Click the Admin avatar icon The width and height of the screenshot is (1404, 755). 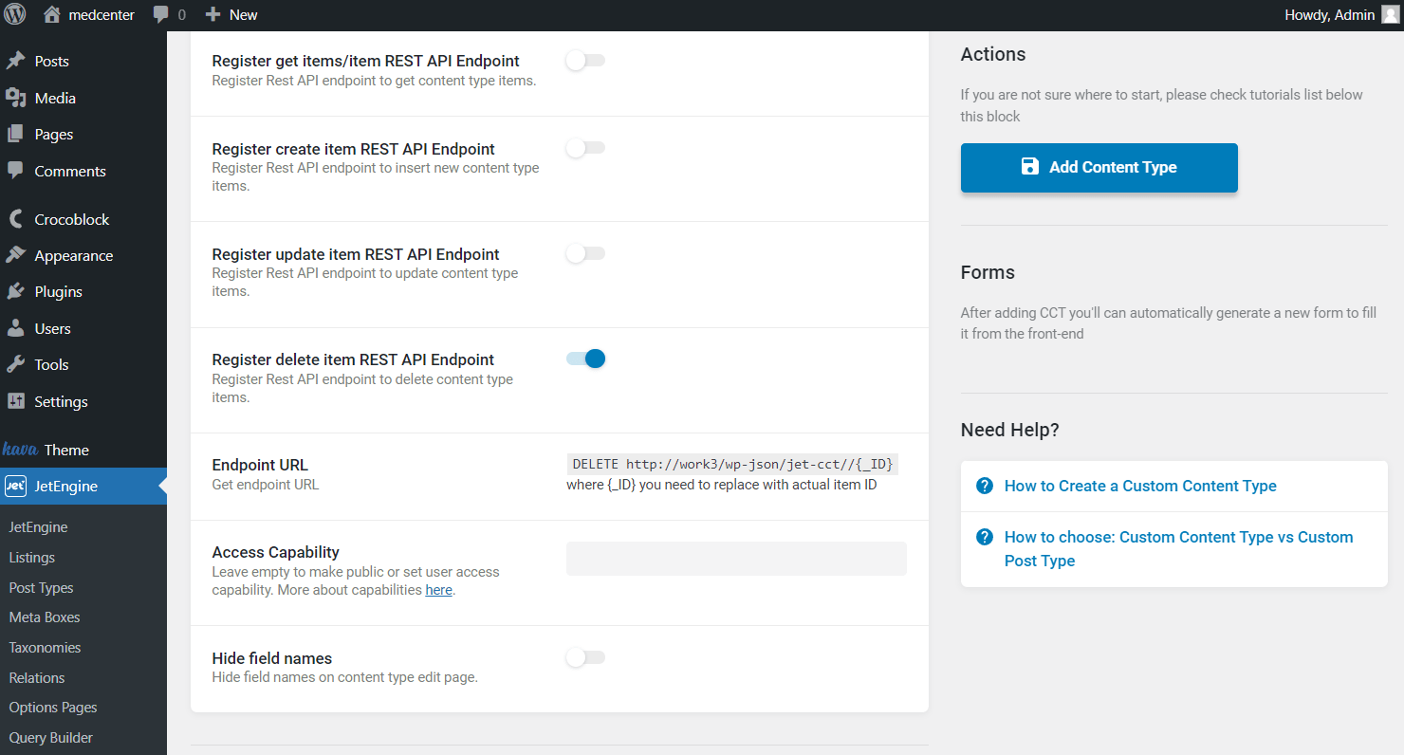[x=1390, y=14]
